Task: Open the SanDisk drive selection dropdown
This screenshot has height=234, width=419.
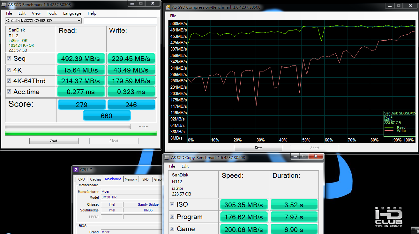Action: click(x=43, y=21)
